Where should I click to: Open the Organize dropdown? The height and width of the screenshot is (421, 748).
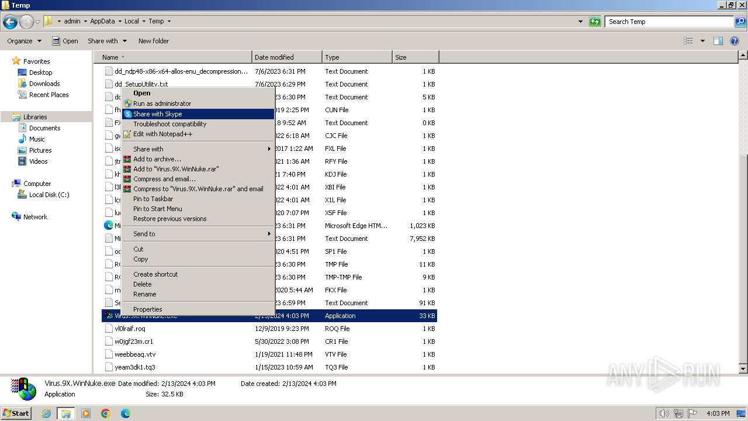click(x=24, y=41)
